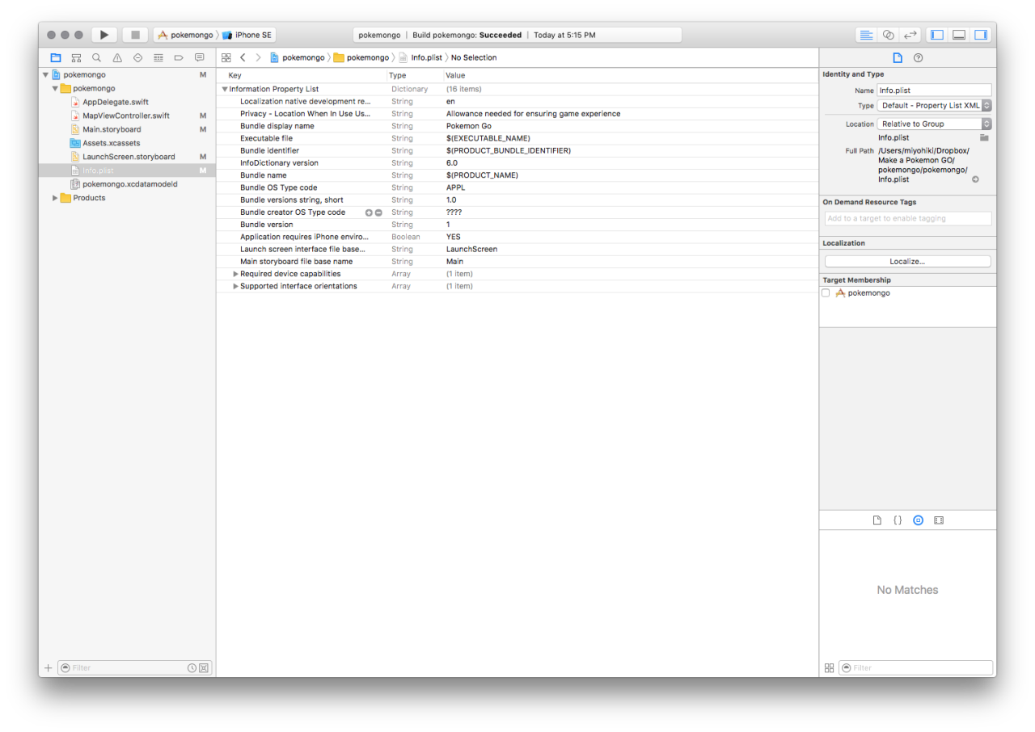Choose the iPhone SE run destination
Image resolution: width=1035 pixels, height=732 pixels.
247,35
